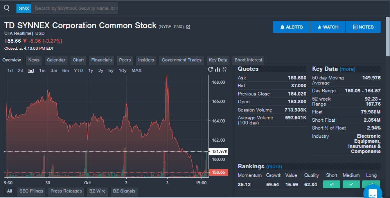Select the 1d chart time range

tap(10, 70)
